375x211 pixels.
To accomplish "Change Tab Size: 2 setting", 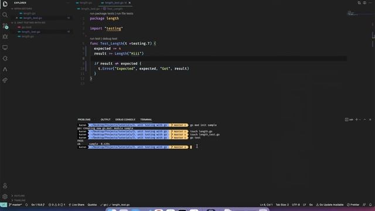I will click(x=282, y=205).
